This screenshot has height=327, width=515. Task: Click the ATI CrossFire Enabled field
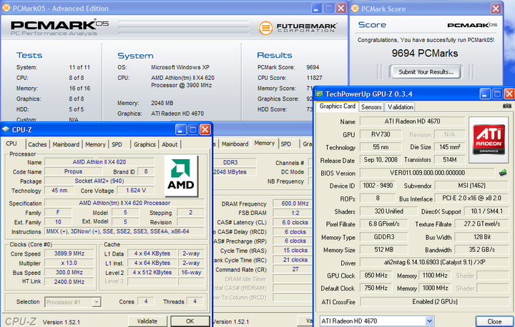[x=435, y=301]
